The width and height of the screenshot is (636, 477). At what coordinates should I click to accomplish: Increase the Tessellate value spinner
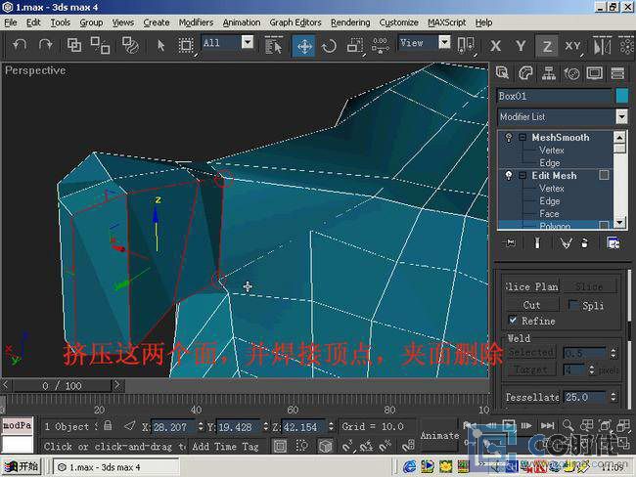(x=613, y=394)
